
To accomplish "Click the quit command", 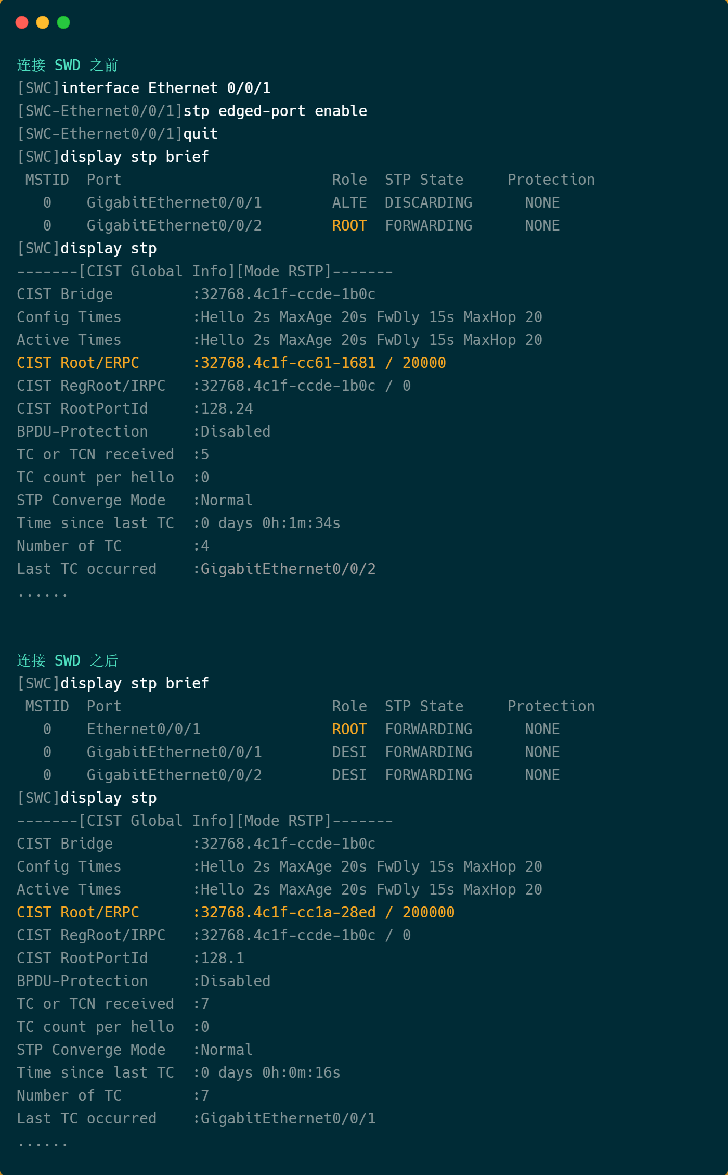I will (201, 134).
